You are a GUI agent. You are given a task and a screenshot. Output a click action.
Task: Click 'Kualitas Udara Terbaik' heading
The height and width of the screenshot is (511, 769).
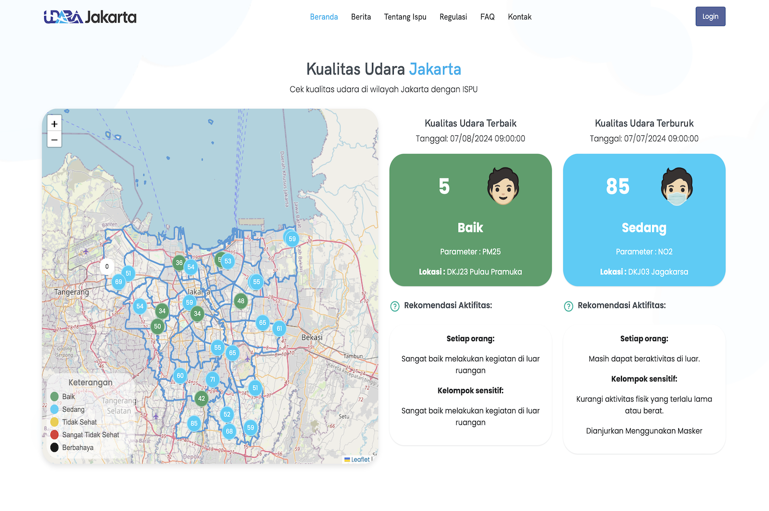(x=471, y=123)
